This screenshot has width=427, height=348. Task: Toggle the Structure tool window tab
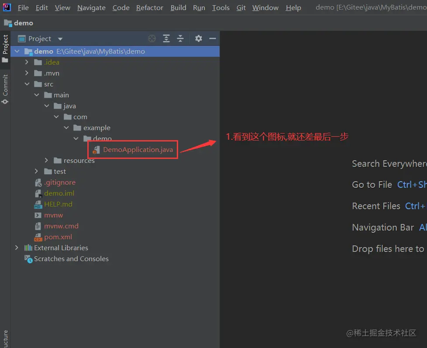[x=5, y=339]
